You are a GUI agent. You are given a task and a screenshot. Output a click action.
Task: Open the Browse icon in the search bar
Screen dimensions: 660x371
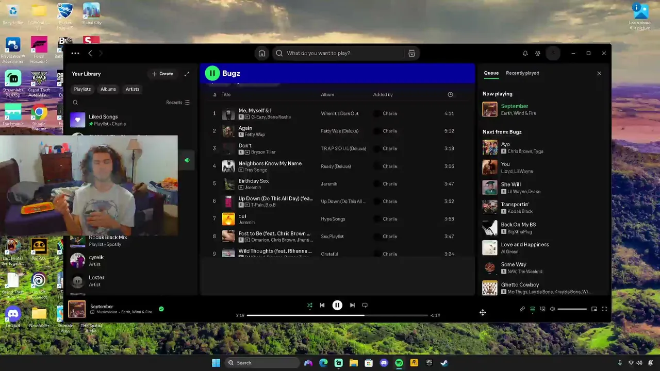[x=411, y=53]
